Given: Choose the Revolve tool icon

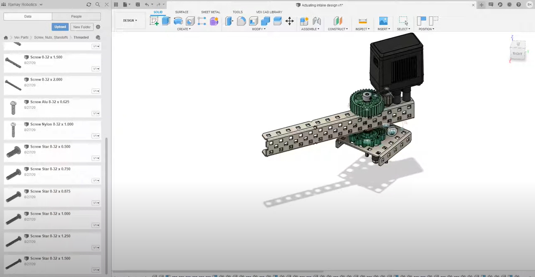Looking at the screenshot, I should (x=178, y=21).
